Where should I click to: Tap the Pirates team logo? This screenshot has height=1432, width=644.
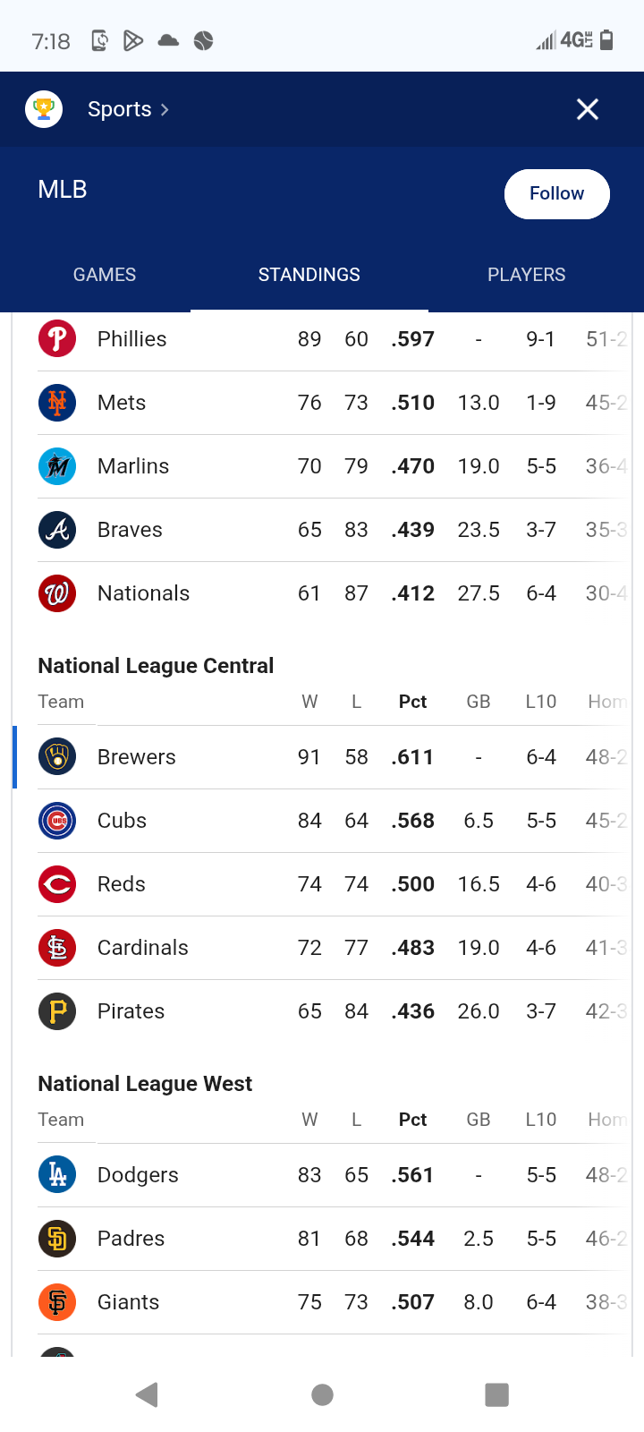(57, 1011)
